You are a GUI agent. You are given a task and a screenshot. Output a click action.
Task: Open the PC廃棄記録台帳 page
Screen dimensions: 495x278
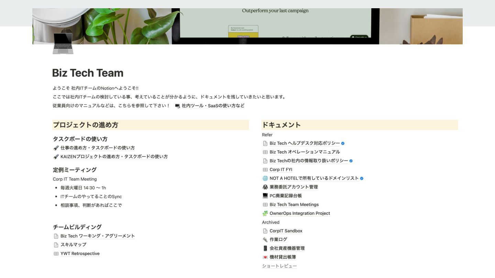pyautogui.click(x=286, y=196)
